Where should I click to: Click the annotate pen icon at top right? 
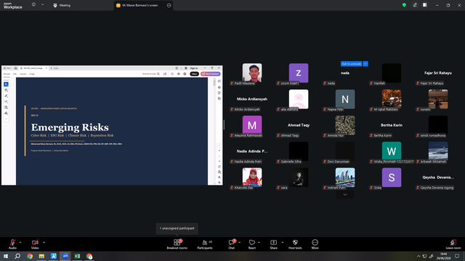(x=415, y=5)
